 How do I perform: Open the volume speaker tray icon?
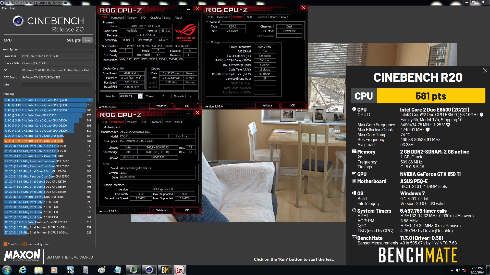click(x=458, y=270)
